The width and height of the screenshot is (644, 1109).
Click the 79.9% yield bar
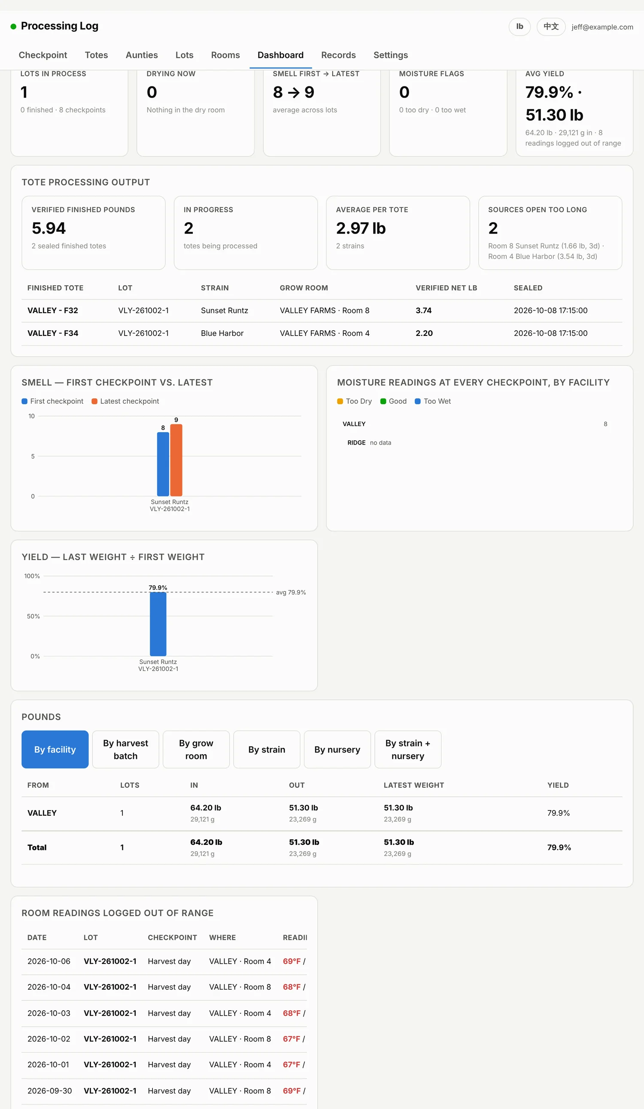click(158, 624)
